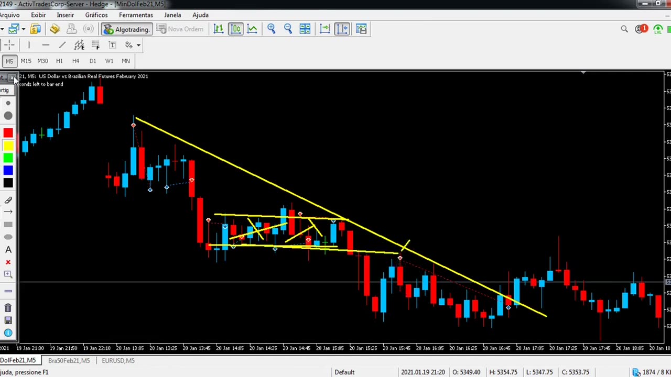Open the Inserir menu
This screenshot has width=671, height=377.
point(66,15)
